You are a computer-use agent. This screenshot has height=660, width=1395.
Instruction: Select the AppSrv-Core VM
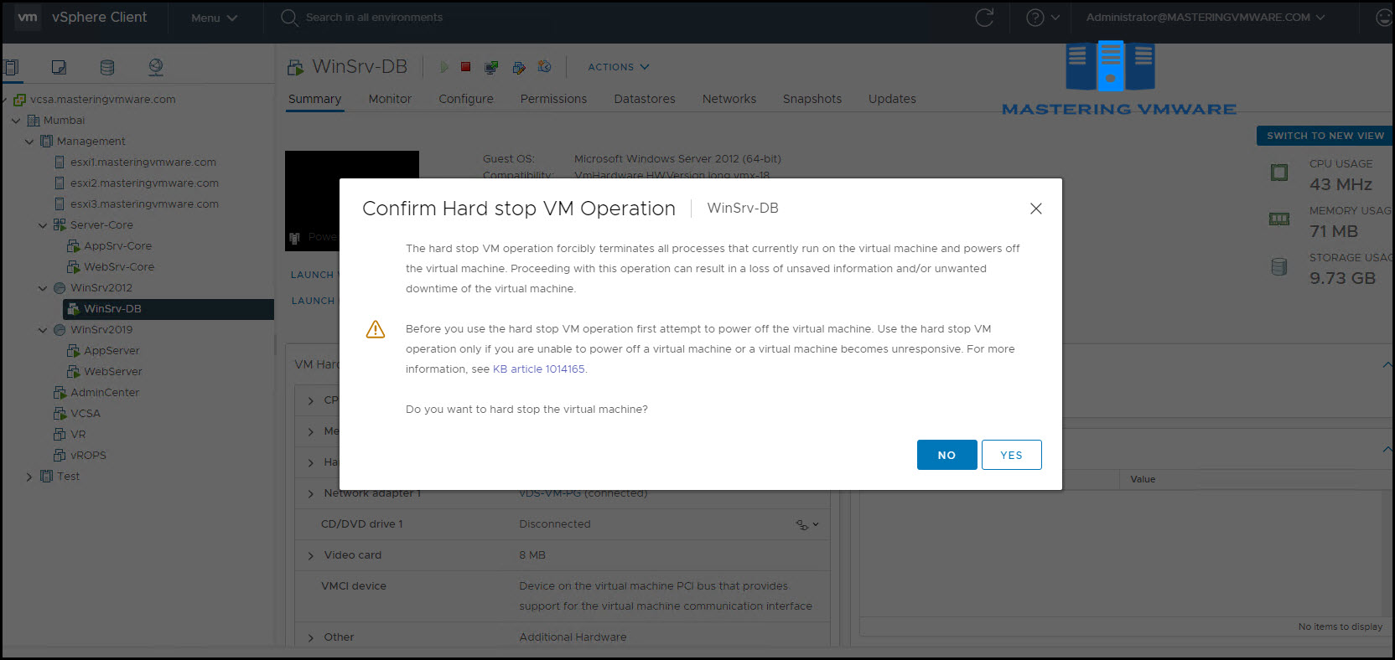click(x=117, y=246)
